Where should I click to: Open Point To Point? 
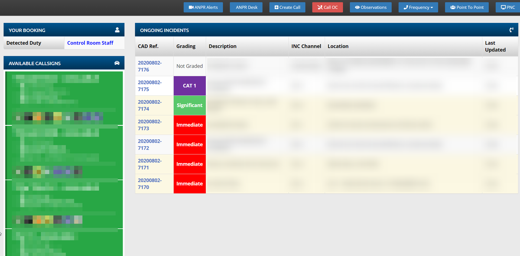(467, 7)
